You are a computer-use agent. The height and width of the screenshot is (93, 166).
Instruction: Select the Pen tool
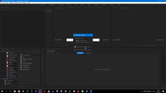[43, 69]
